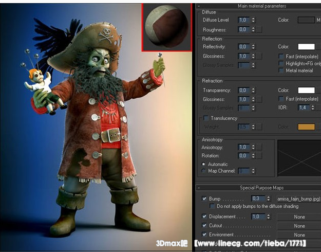Click the Environment None map button

[x=299, y=235]
